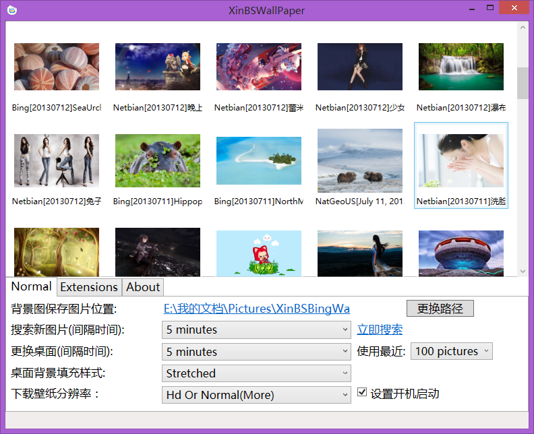Select the 少女 girl on dark blue thumbnail
Viewport: 534px width, 434px height.
(x=360, y=67)
